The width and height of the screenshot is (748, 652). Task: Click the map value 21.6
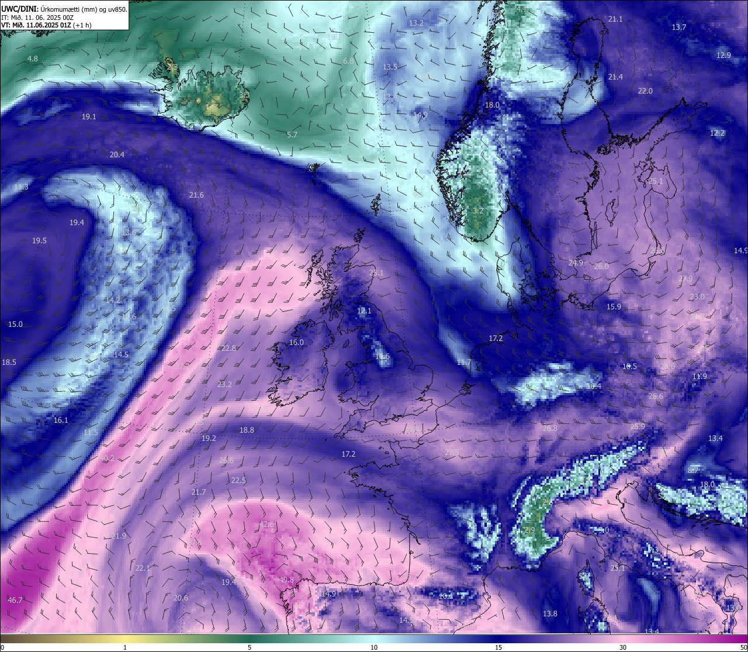point(196,195)
